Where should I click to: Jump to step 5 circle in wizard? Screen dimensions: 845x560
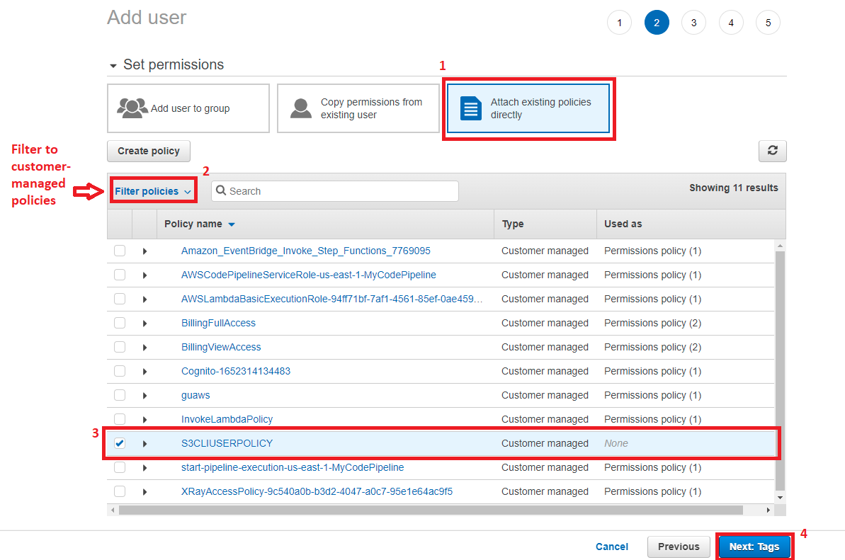768,23
